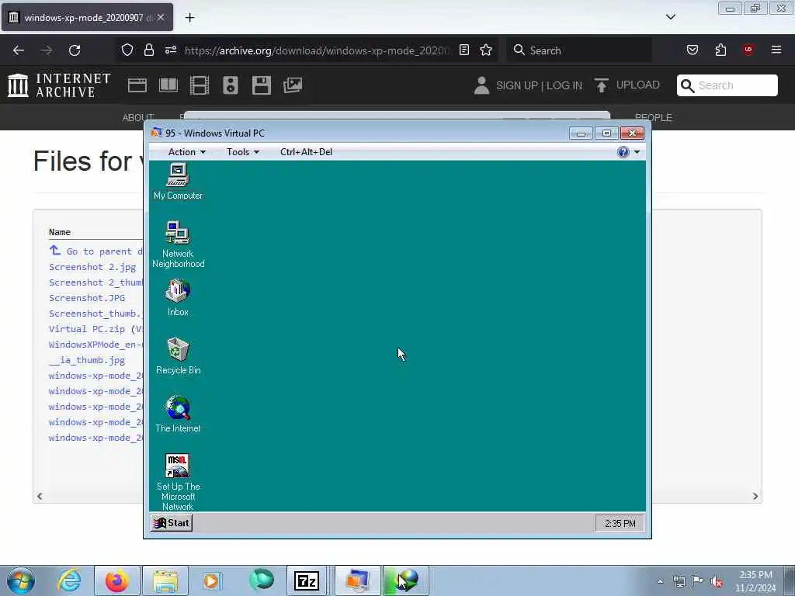Launch The Internet desktop icon
This screenshot has height=596, width=795.
tap(178, 414)
